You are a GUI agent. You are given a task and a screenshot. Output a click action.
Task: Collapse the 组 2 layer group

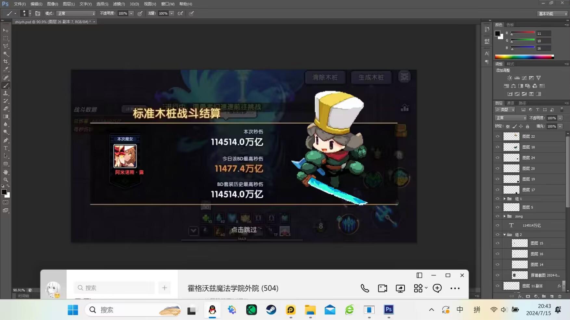pos(504,235)
